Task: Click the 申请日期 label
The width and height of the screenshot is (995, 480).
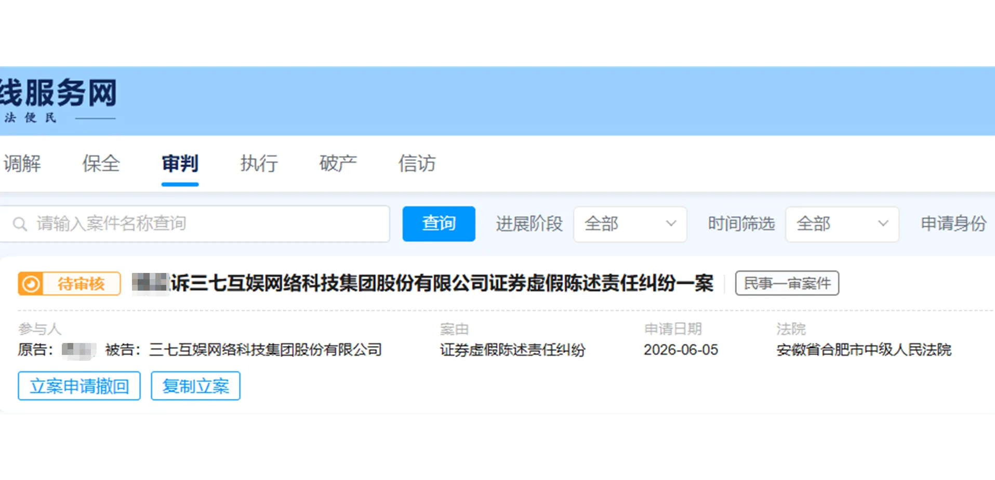Action: coord(673,328)
